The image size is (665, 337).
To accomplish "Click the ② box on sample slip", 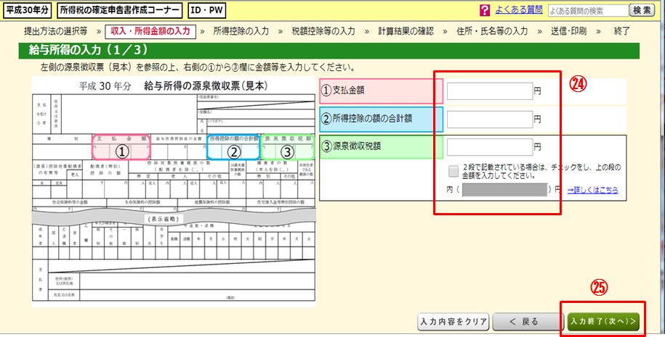I will pyautogui.click(x=234, y=147).
